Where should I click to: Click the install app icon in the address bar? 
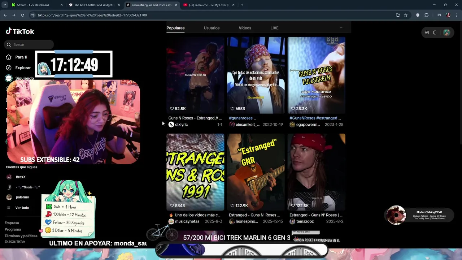398,15
